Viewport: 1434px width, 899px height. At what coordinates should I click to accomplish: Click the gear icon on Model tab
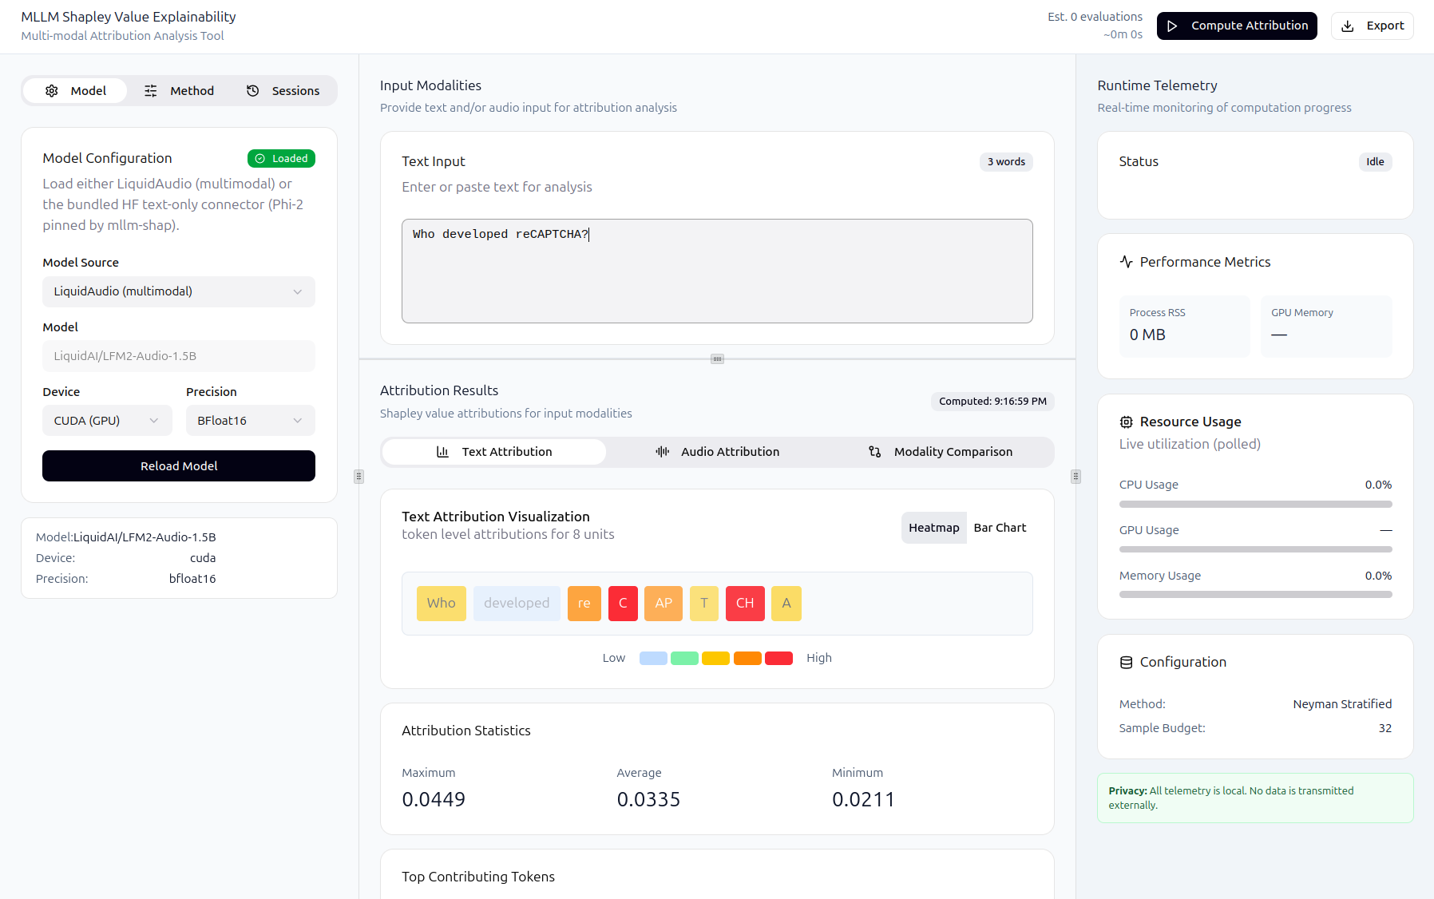52,91
